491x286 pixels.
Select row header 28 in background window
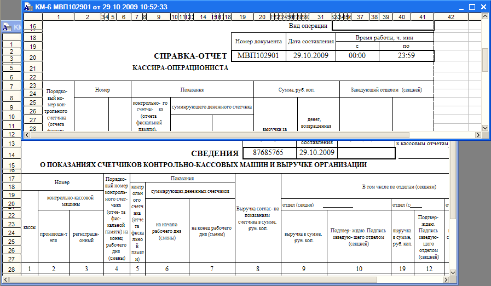pyautogui.click(x=11, y=269)
